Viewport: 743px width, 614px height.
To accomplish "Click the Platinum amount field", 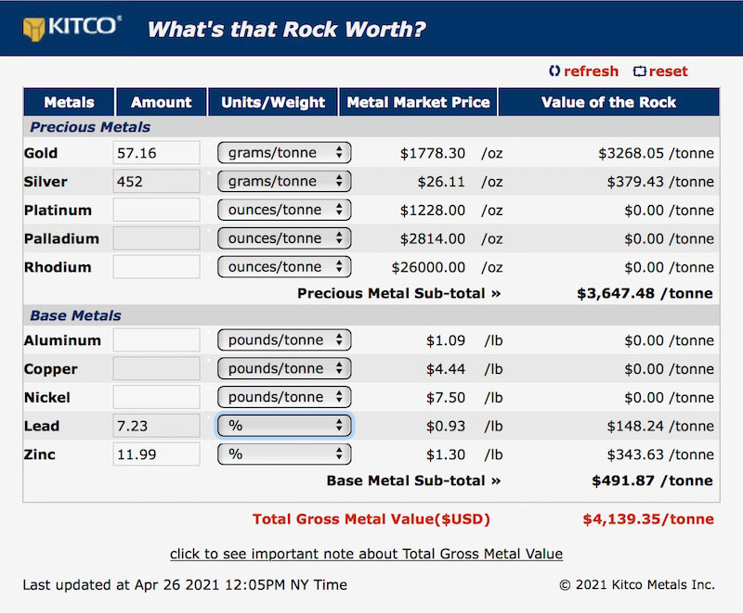I will [x=156, y=210].
